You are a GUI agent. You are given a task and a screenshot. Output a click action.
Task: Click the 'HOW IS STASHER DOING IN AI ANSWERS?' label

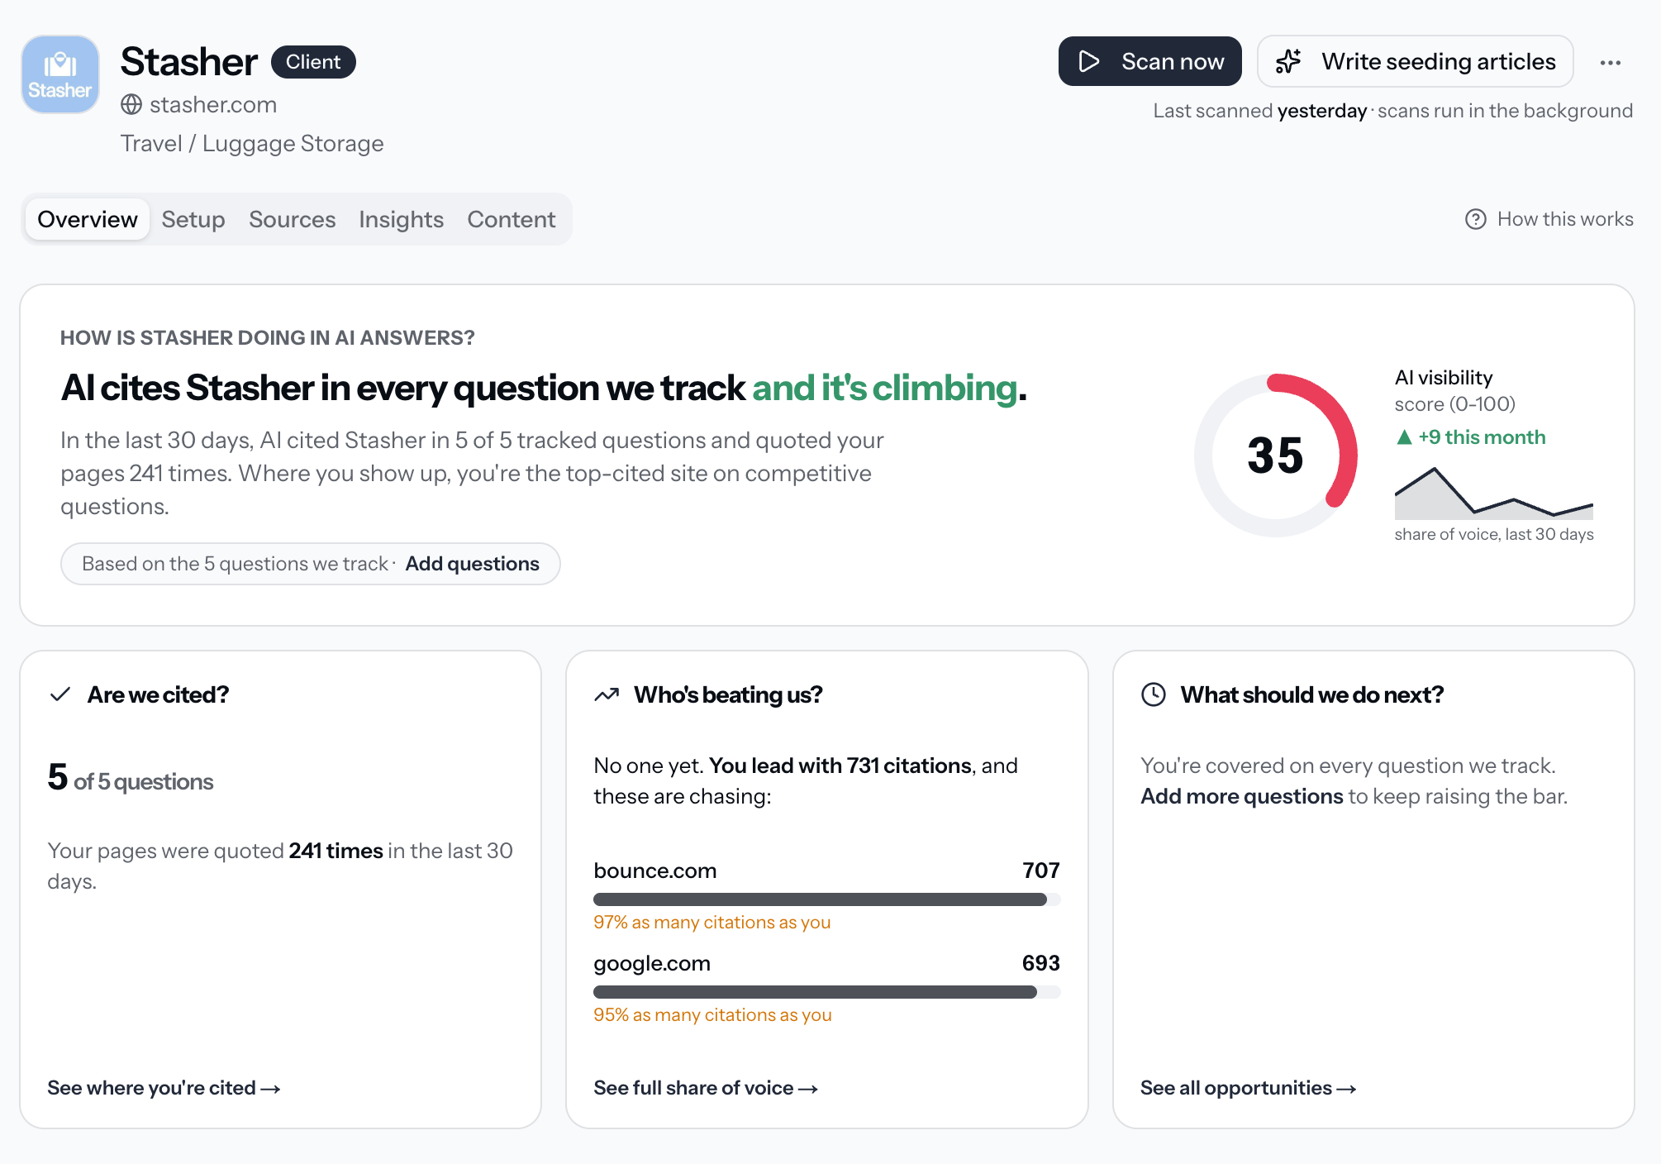coord(268,338)
